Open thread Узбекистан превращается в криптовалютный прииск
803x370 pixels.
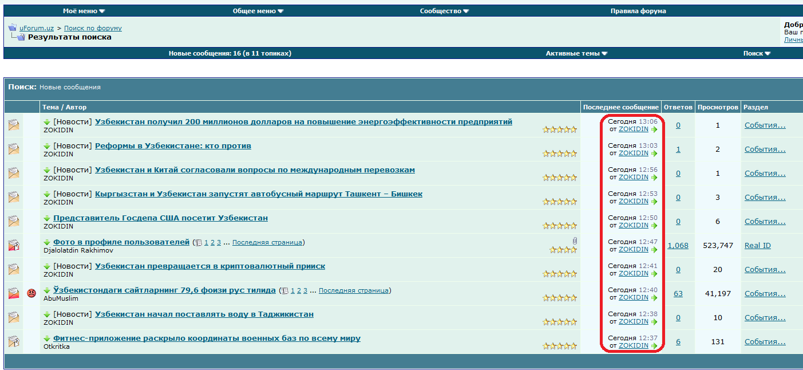point(209,266)
